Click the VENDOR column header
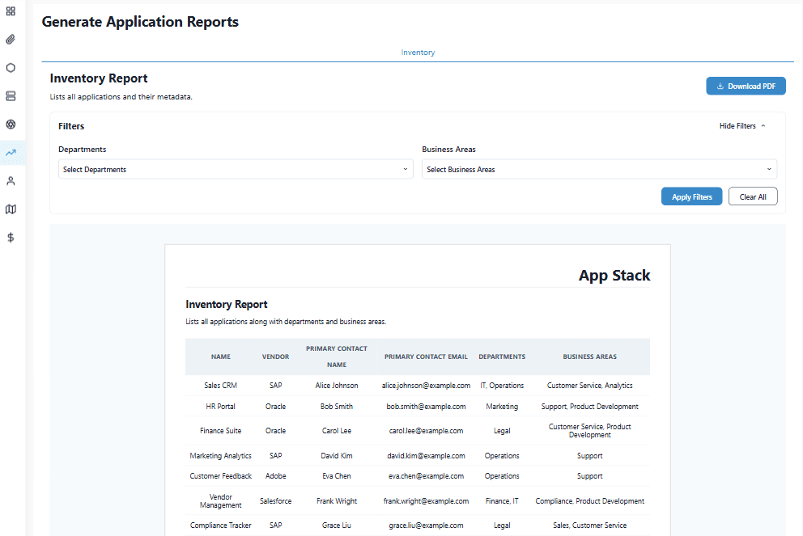 click(x=275, y=357)
